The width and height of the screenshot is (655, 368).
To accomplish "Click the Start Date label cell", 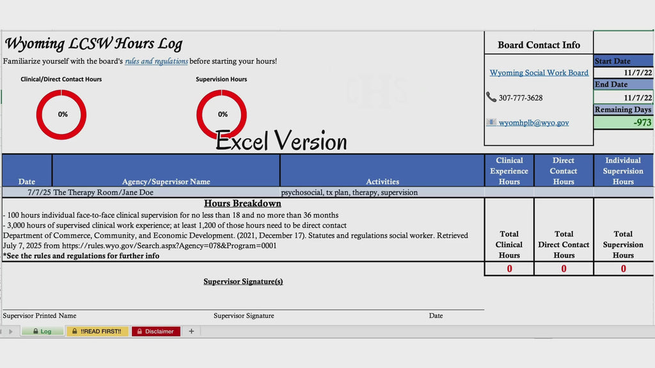I will [x=623, y=61].
